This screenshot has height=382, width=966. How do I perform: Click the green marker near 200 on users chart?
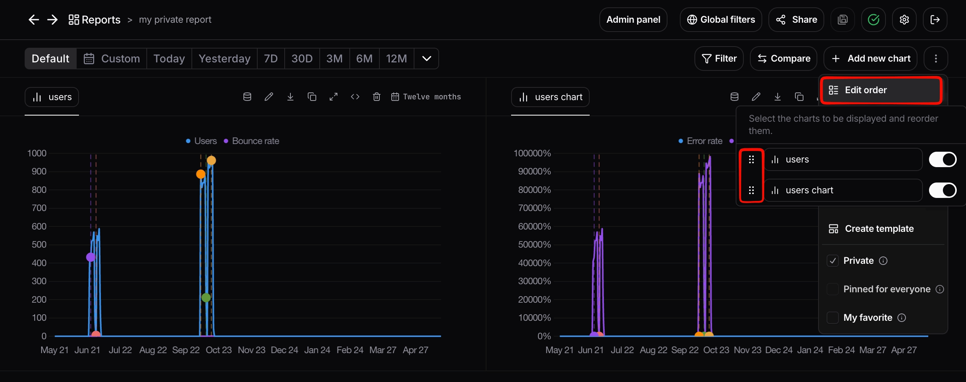(206, 298)
